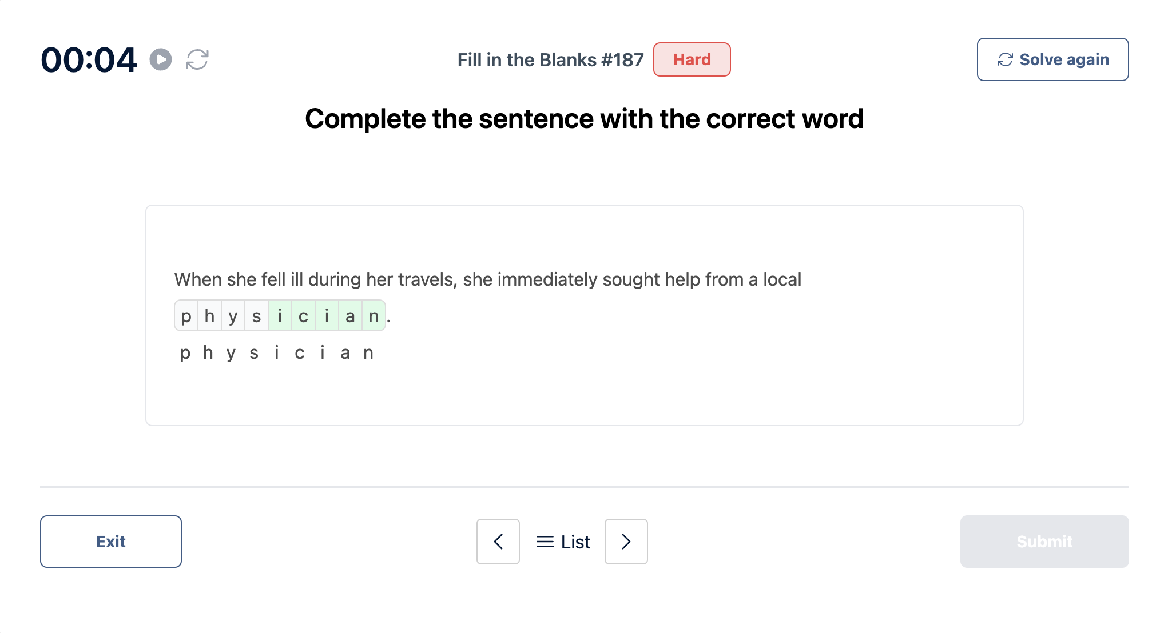1168x633 pixels.
Task: Navigate to next question with chevron
Action: click(x=626, y=541)
